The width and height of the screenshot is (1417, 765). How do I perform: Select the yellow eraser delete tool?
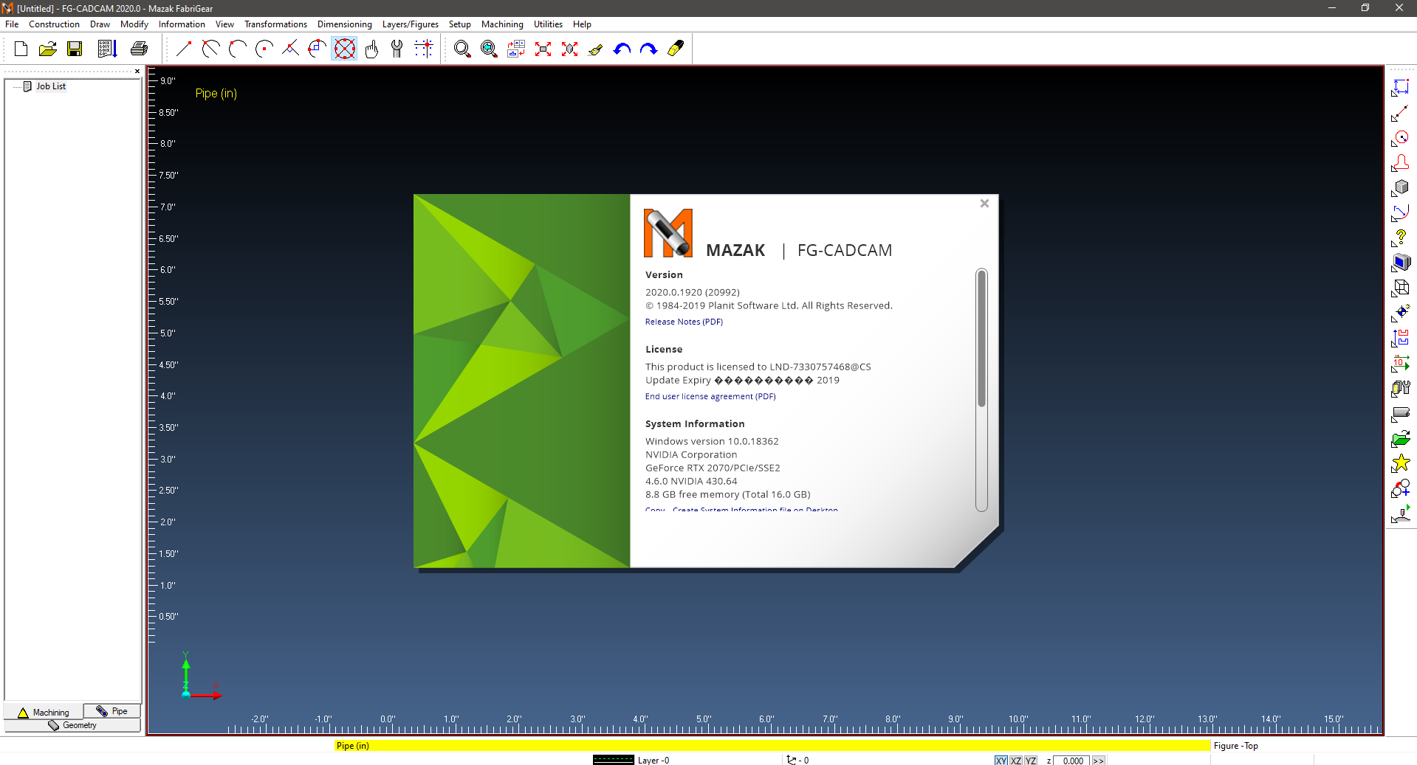pos(675,49)
